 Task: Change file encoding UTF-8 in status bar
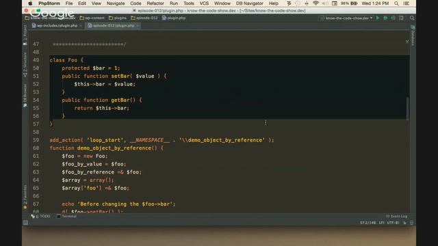[393, 223]
